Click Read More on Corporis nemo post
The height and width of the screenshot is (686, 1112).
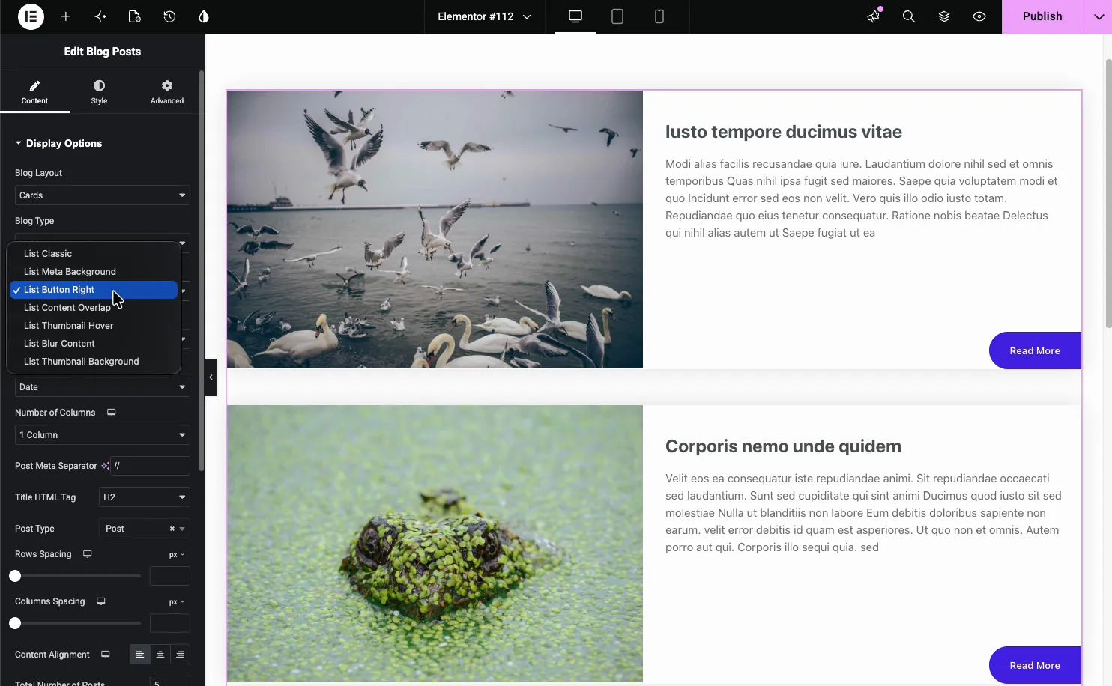[x=1035, y=665]
